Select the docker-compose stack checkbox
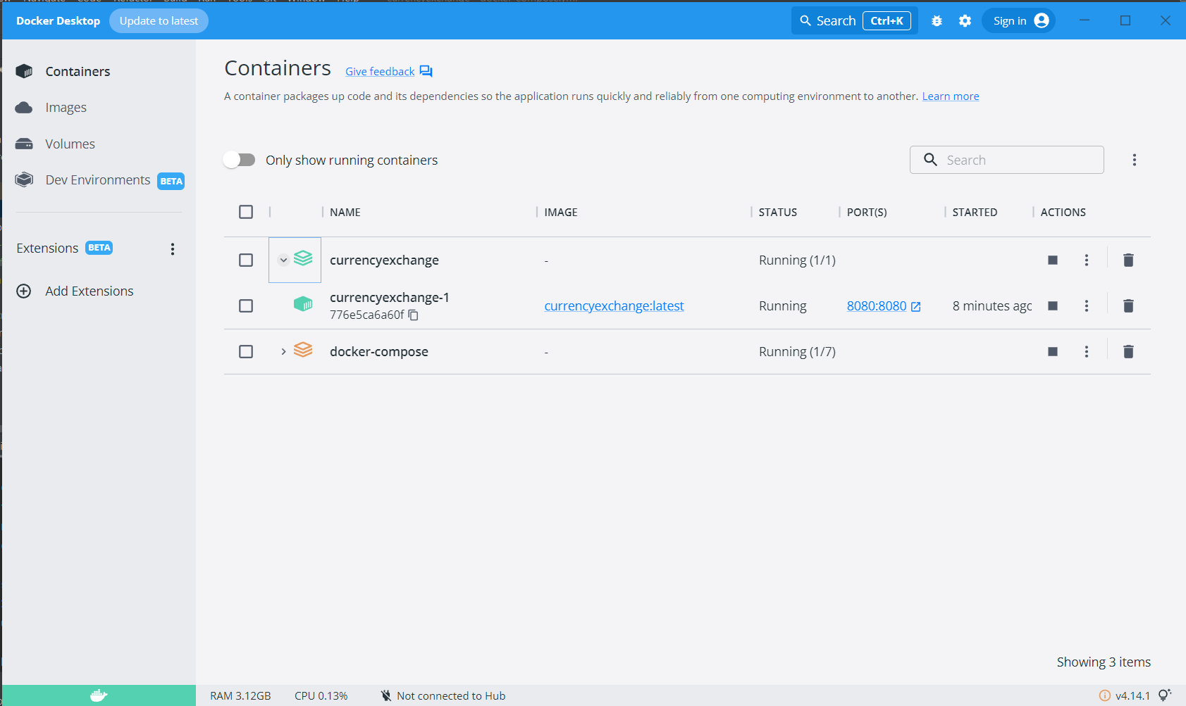Image resolution: width=1186 pixels, height=706 pixels. tap(246, 351)
